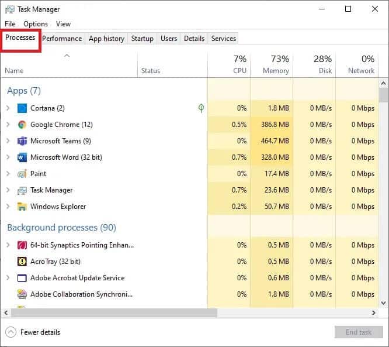The height and width of the screenshot is (347, 389).
Task: Click the Fewer details circle arrow icon
Action: [x=11, y=332]
